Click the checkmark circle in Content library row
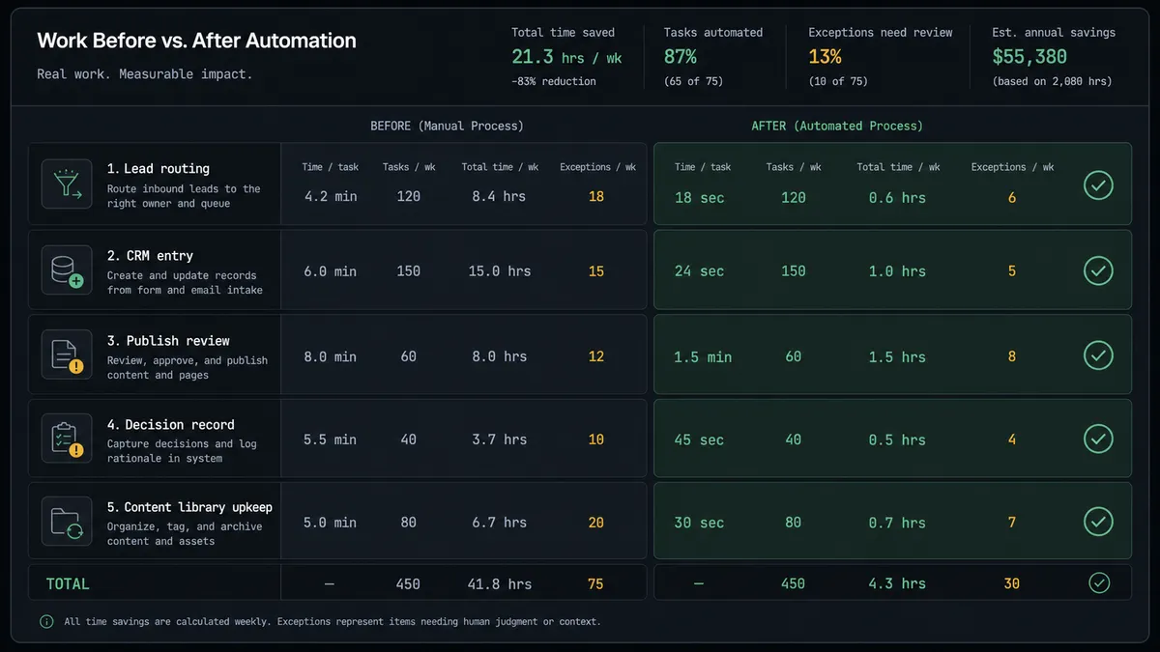 [x=1098, y=522]
